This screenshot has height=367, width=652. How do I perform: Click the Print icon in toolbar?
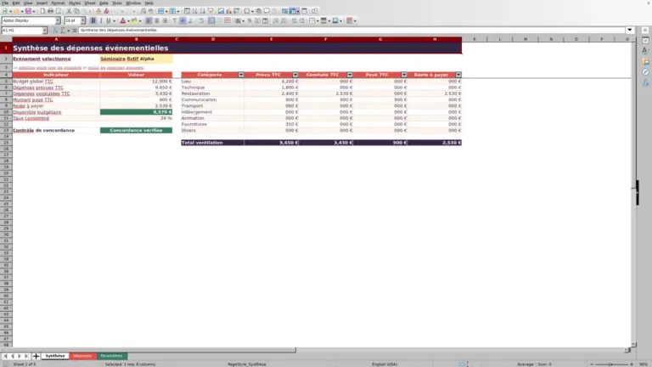click(50, 11)
